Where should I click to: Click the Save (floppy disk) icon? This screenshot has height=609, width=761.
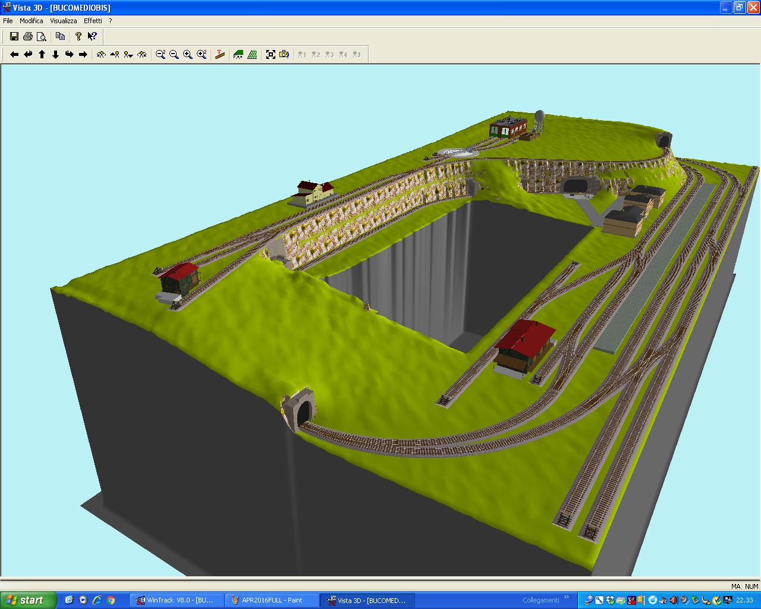[14, 36]
